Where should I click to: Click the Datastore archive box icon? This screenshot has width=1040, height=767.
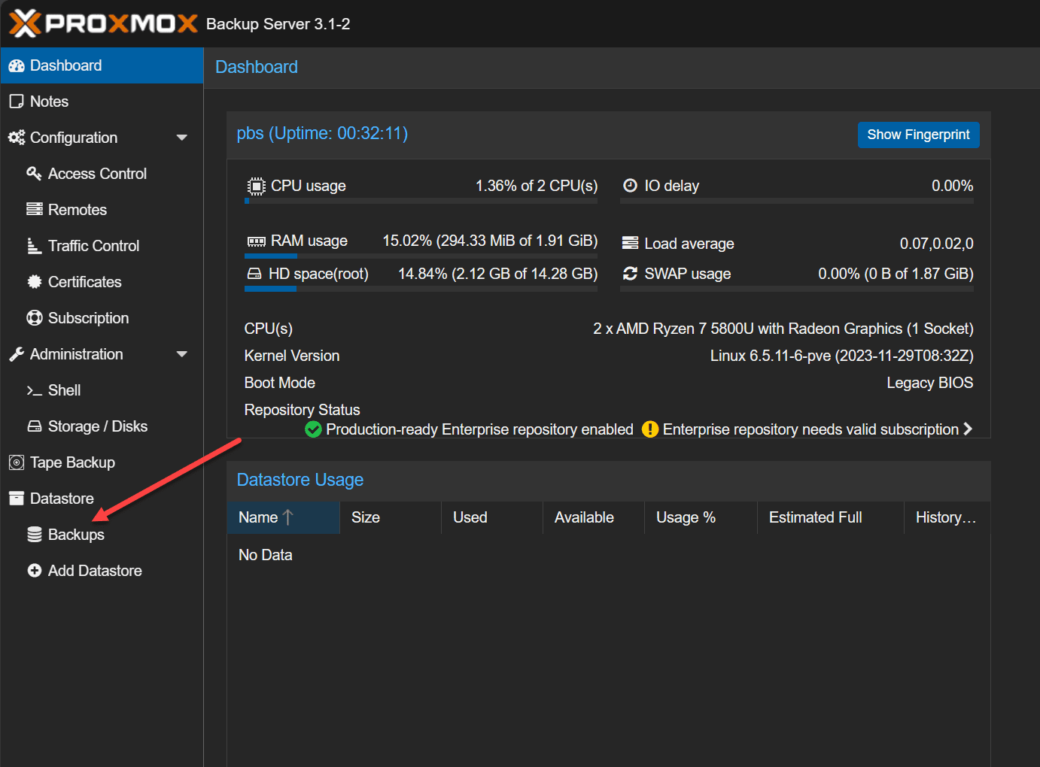click(17, 499)
